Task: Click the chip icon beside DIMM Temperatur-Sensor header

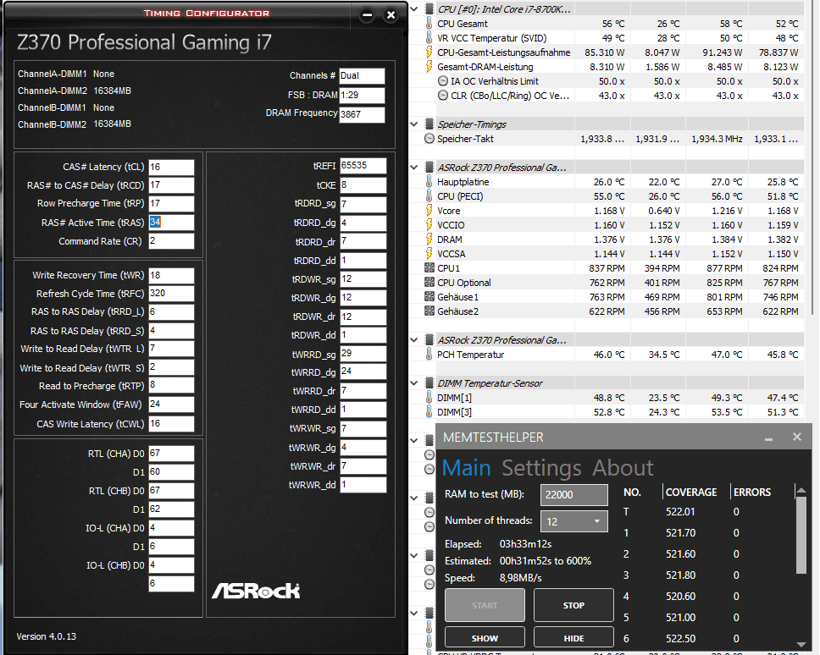Action: tap(429, 383)
